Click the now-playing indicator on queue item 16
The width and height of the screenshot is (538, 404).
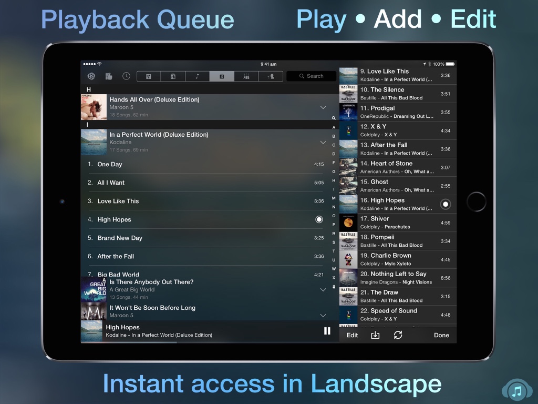click(446, 205)
